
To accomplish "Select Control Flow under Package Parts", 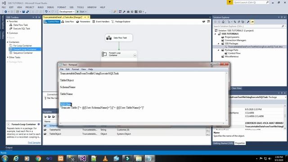I will 234,53.
